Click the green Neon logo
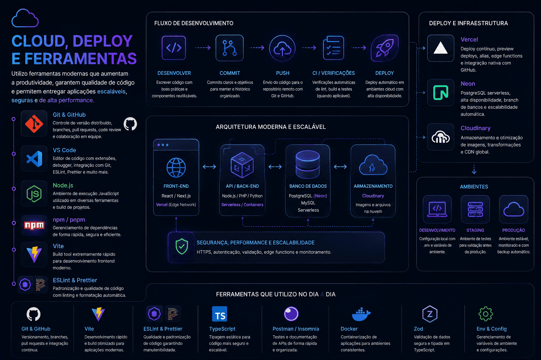The width and height of the screenshot is (541, 360). click(x=441, y=92)
